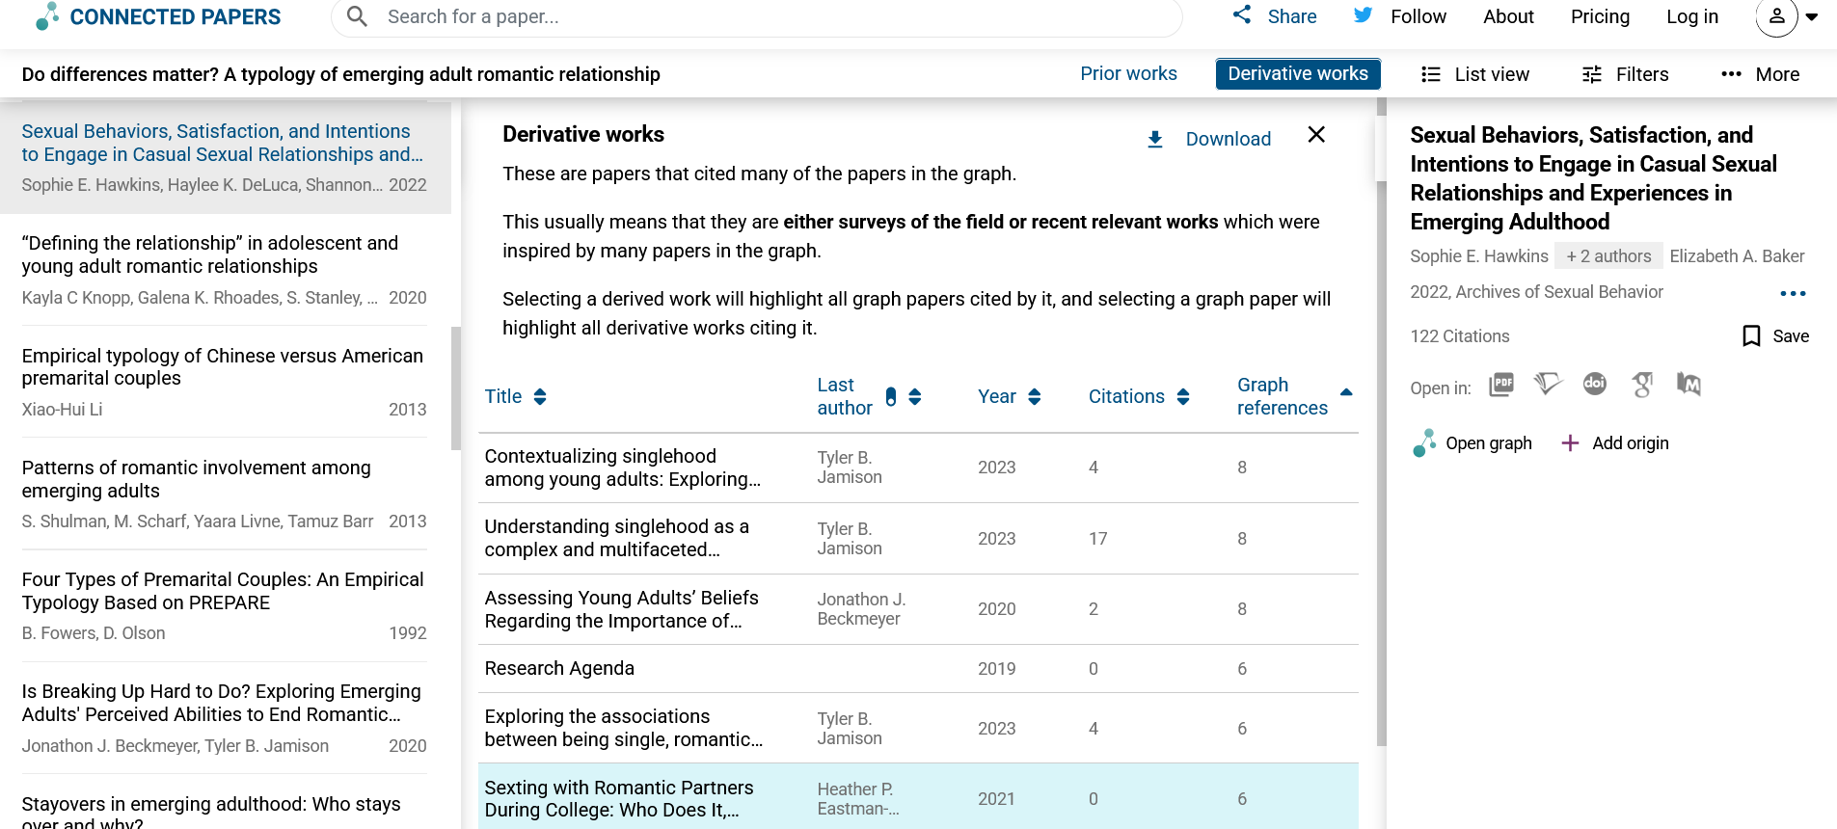The image size is (1837, 829).
Task: Toggle first/last author switch in column header
Action: 891,396
